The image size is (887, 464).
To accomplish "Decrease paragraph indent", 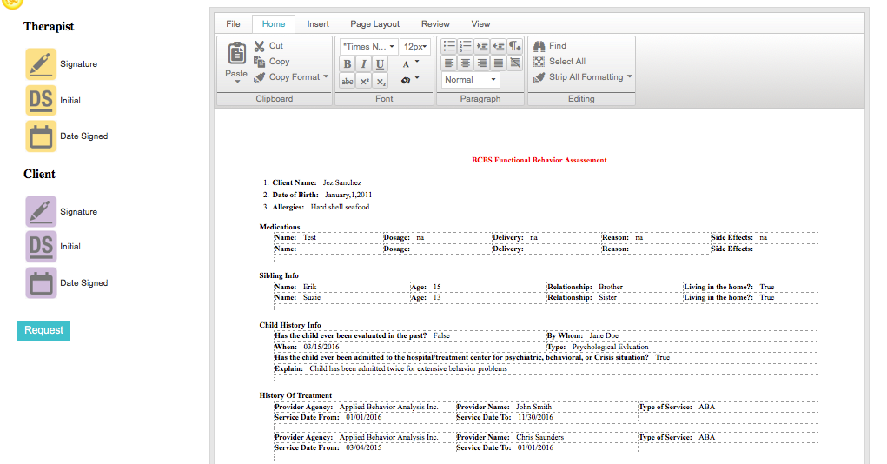I will tap(499, 46).
